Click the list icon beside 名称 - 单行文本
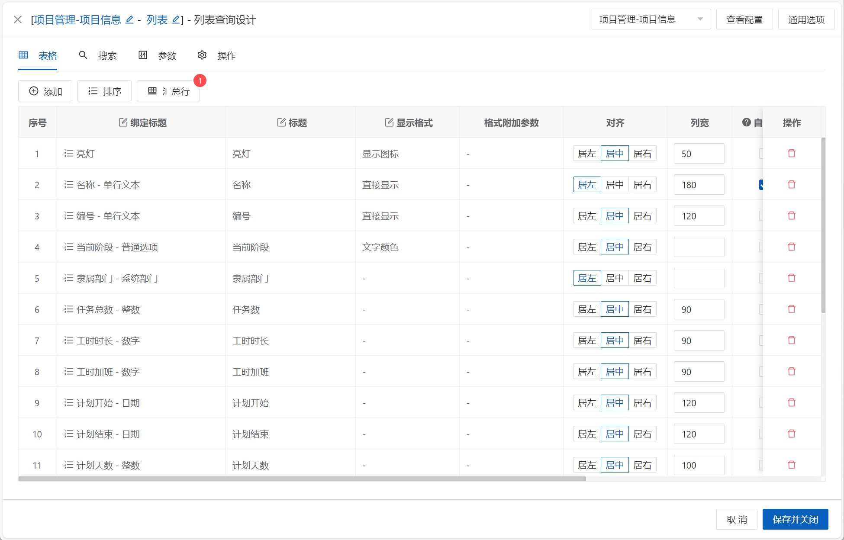The image size is (844, 540). pyautogui.click(x=68, y=185)
